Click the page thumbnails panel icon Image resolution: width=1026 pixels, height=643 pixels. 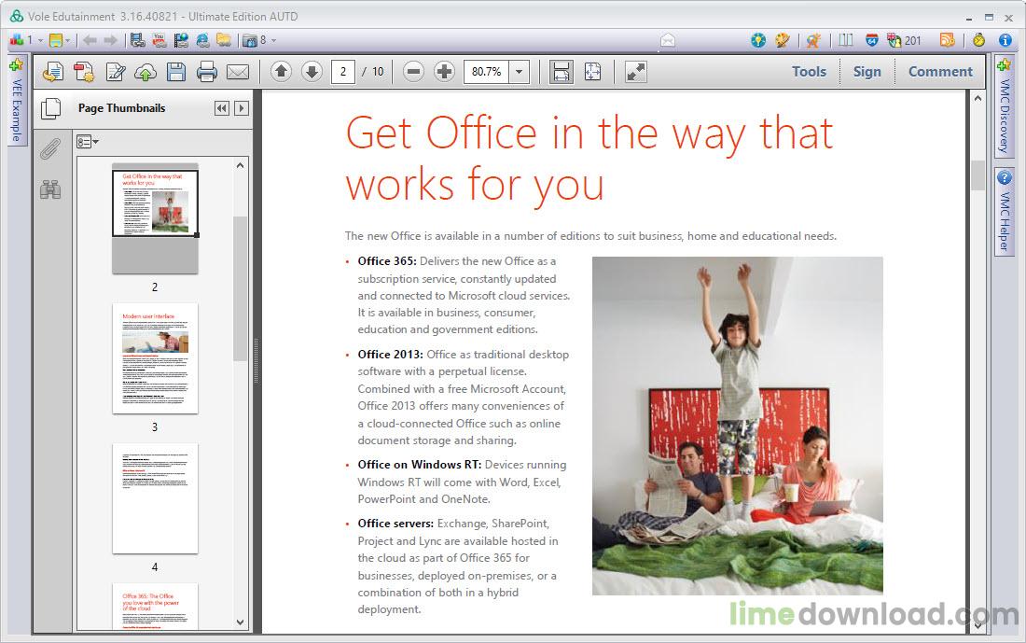(50, 108)
